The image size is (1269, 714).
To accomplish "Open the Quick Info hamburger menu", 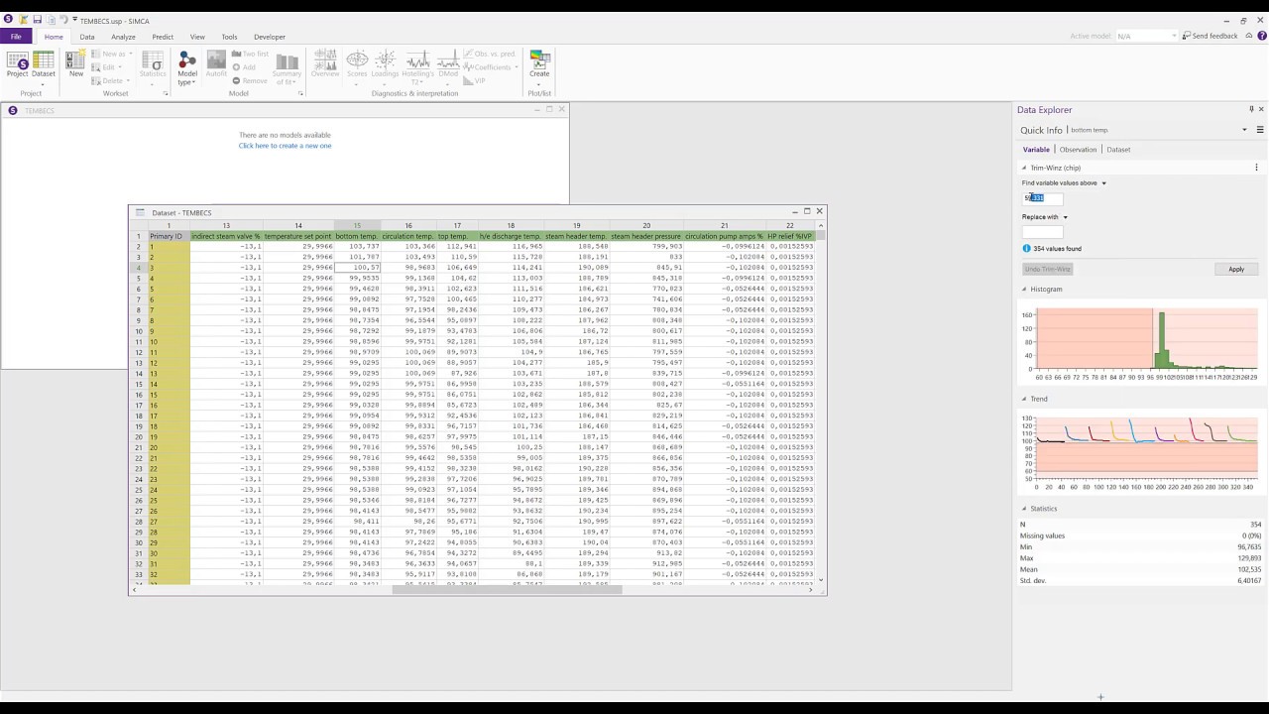I will click(x=1260, y=130).
